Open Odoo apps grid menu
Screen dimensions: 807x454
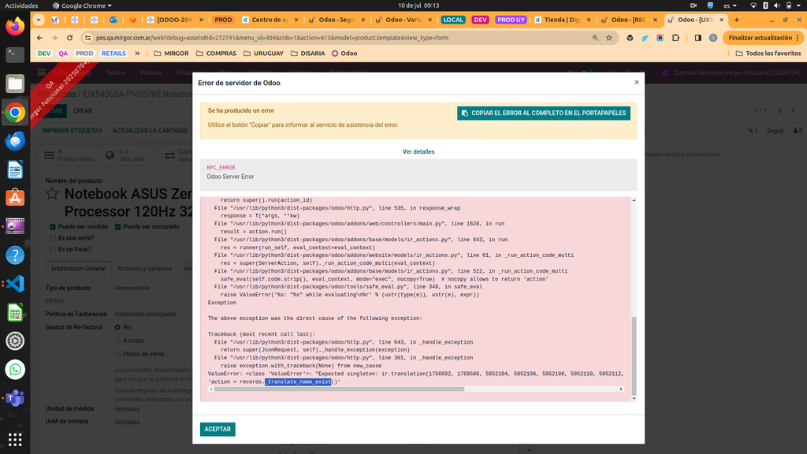[42, 73]
